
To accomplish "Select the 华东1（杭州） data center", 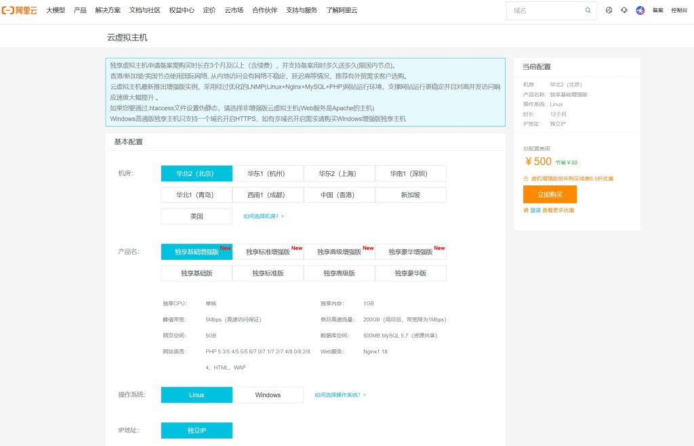I will [x=268, y=173].
